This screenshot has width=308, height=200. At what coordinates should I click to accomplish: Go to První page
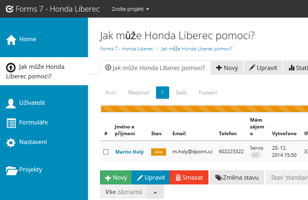(x=110, y=92)
